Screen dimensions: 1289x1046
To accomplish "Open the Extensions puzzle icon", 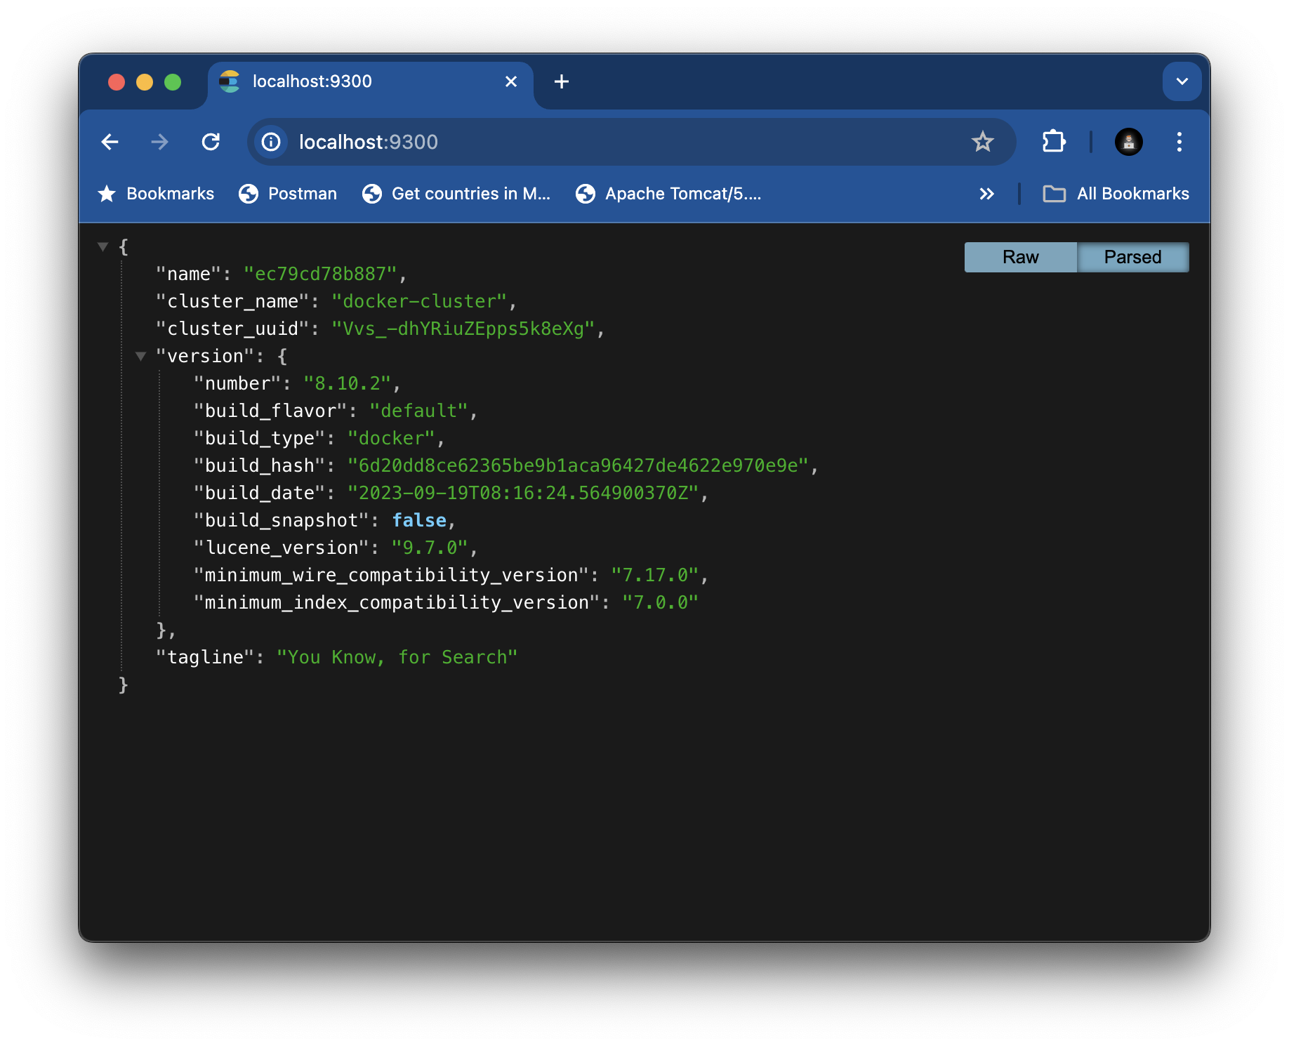I will [x=1053, y=142].
